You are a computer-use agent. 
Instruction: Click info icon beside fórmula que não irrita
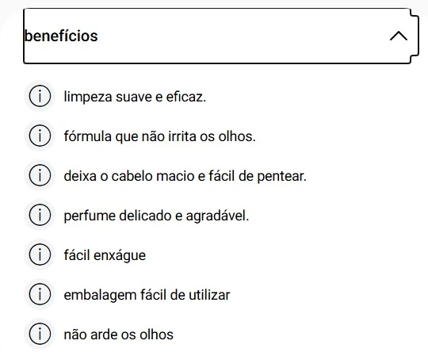(x=40, y=136)
